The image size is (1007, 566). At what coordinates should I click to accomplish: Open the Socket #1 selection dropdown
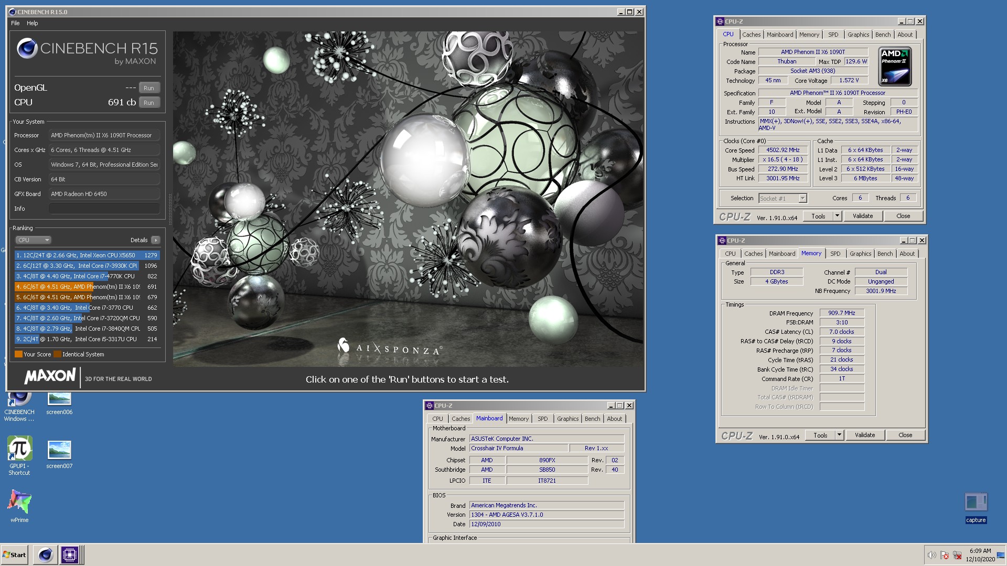783,199
